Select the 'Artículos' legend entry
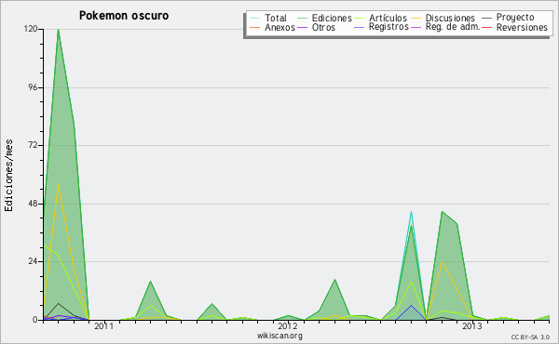Viewport: 559px width, 344px height. click(388, 18)
